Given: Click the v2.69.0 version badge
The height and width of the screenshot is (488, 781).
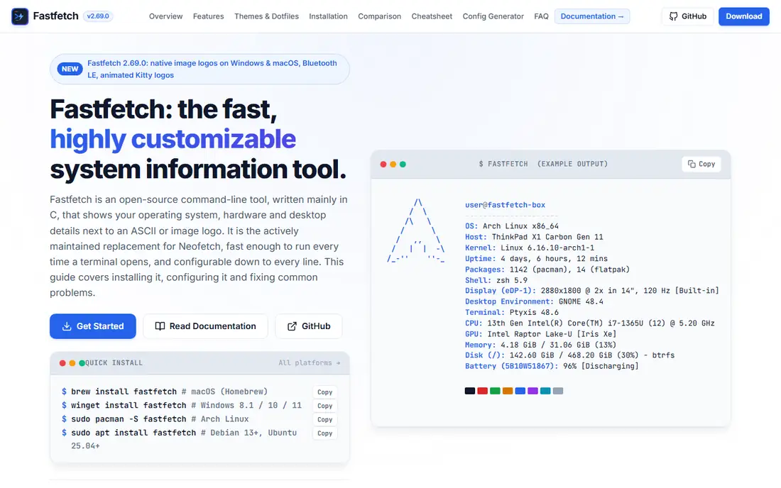Looking at the screenshot, I should [98, 16].
